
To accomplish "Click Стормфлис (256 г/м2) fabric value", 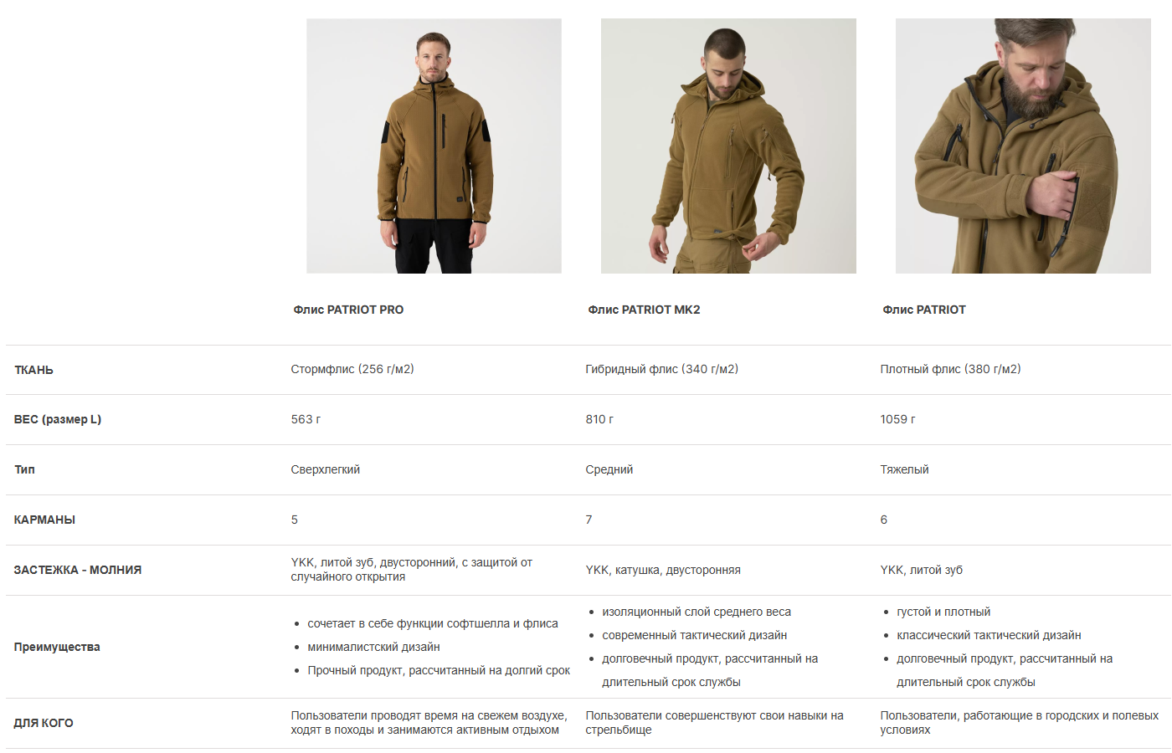I will tap(352, 369).
